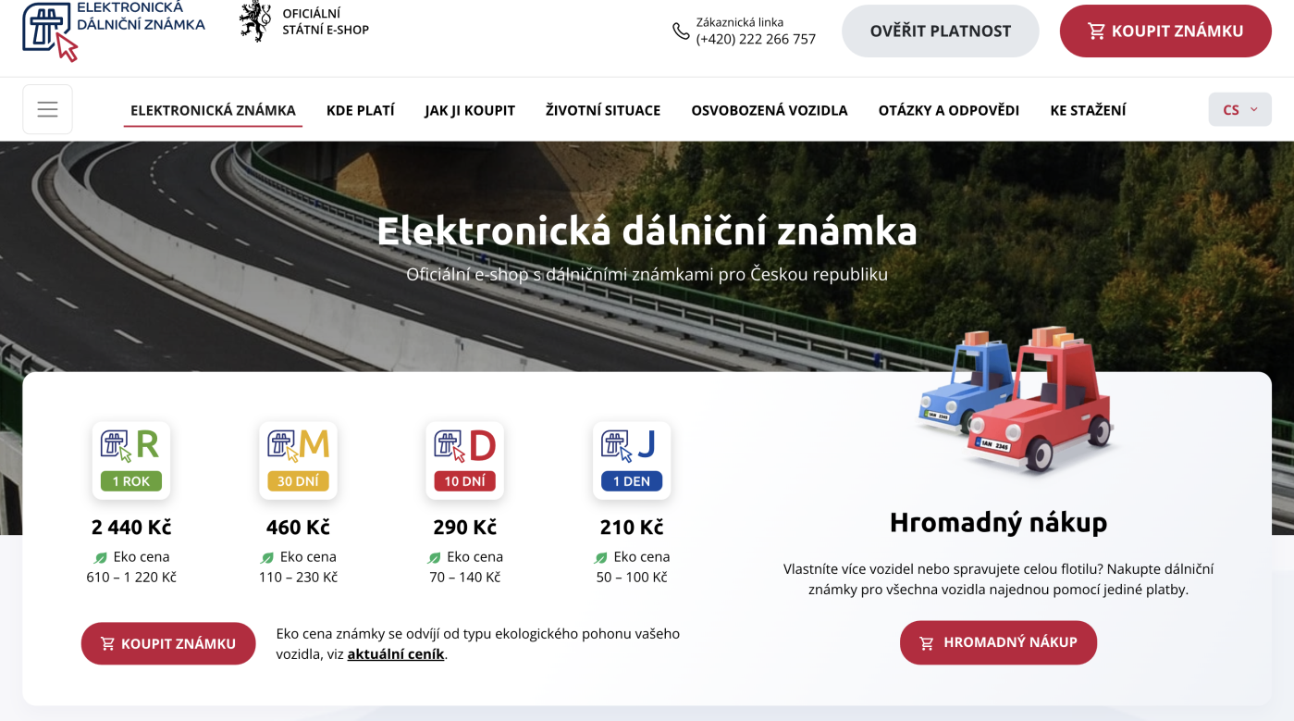Open the Jak ji koupit menu item
The image size is (1294, 721).
pyautogui.click(x=470, y=110)
